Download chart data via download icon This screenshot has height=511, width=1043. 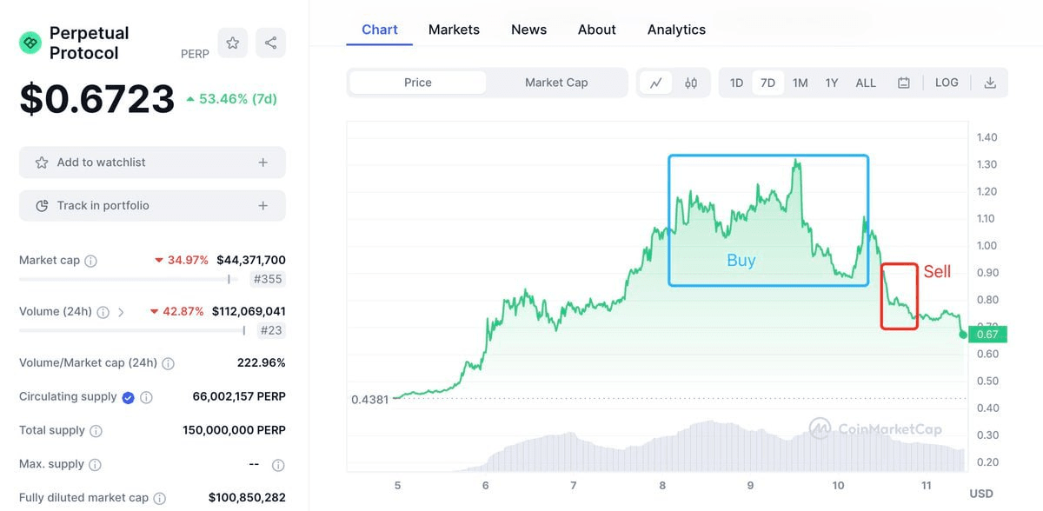(990, 83)
